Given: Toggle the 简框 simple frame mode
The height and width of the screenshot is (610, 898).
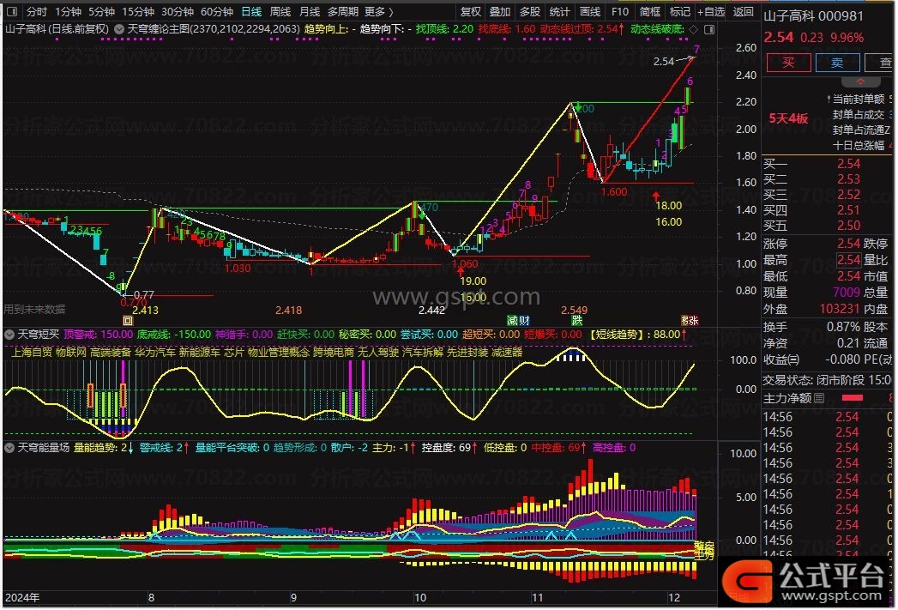Looking at the screenshot, I should (x=649, y=11).
